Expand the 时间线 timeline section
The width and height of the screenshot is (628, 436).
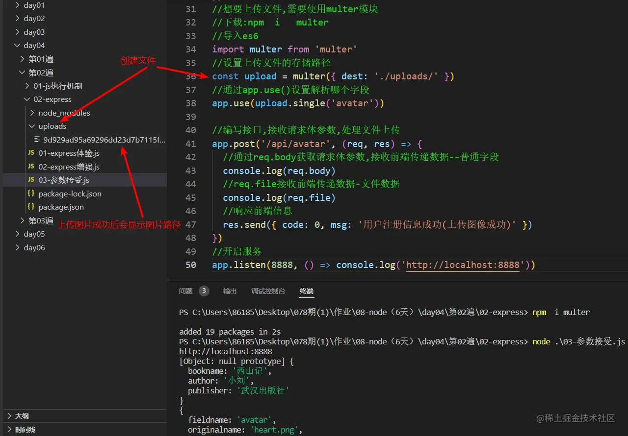point(9,430)
